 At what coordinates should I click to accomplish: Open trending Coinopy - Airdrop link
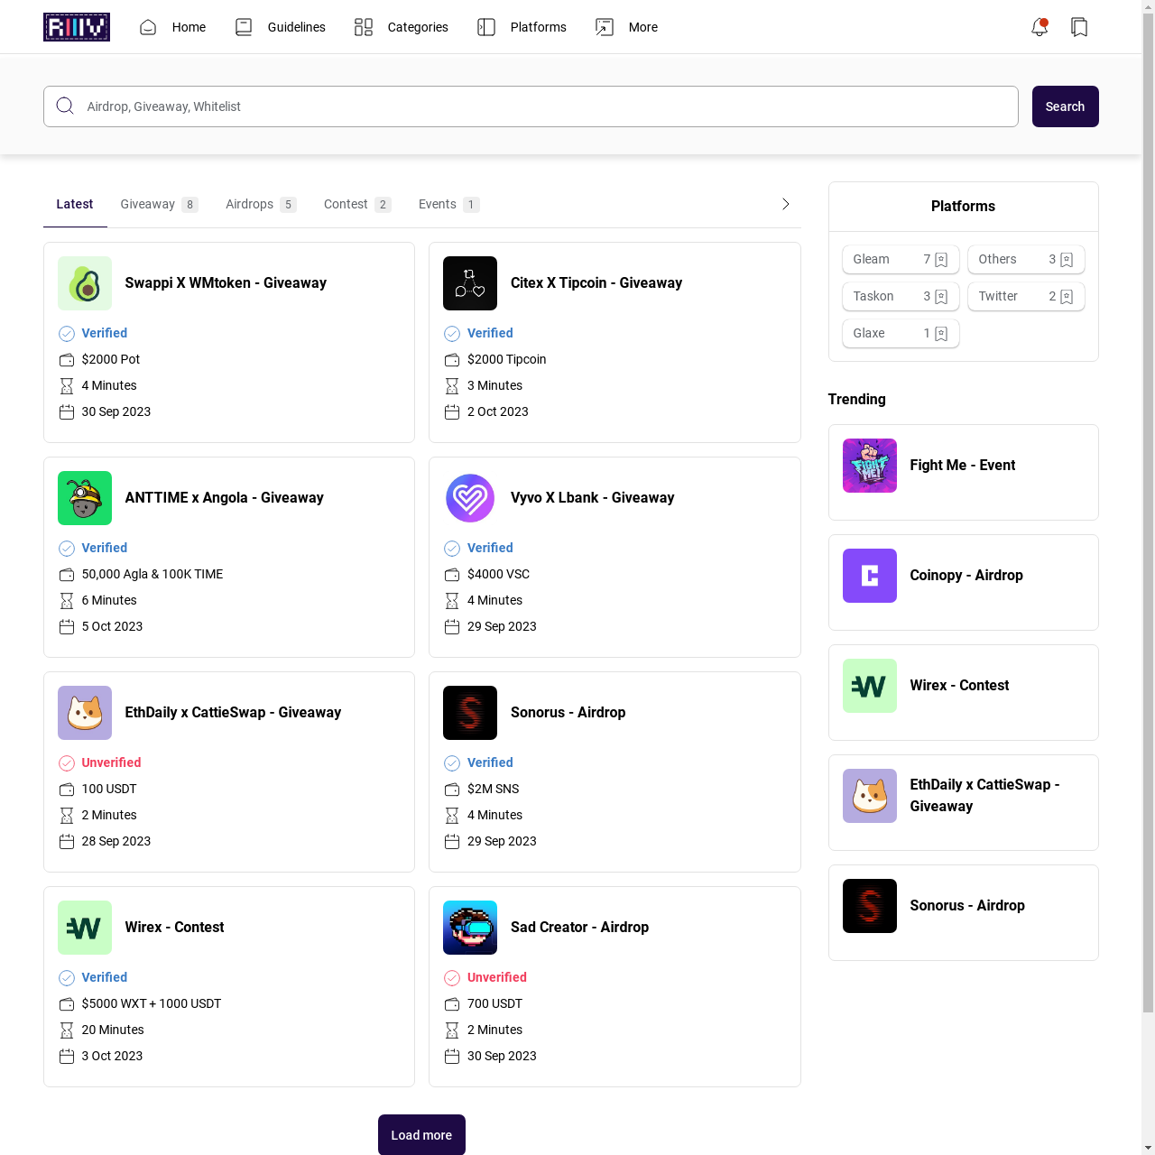966,576
